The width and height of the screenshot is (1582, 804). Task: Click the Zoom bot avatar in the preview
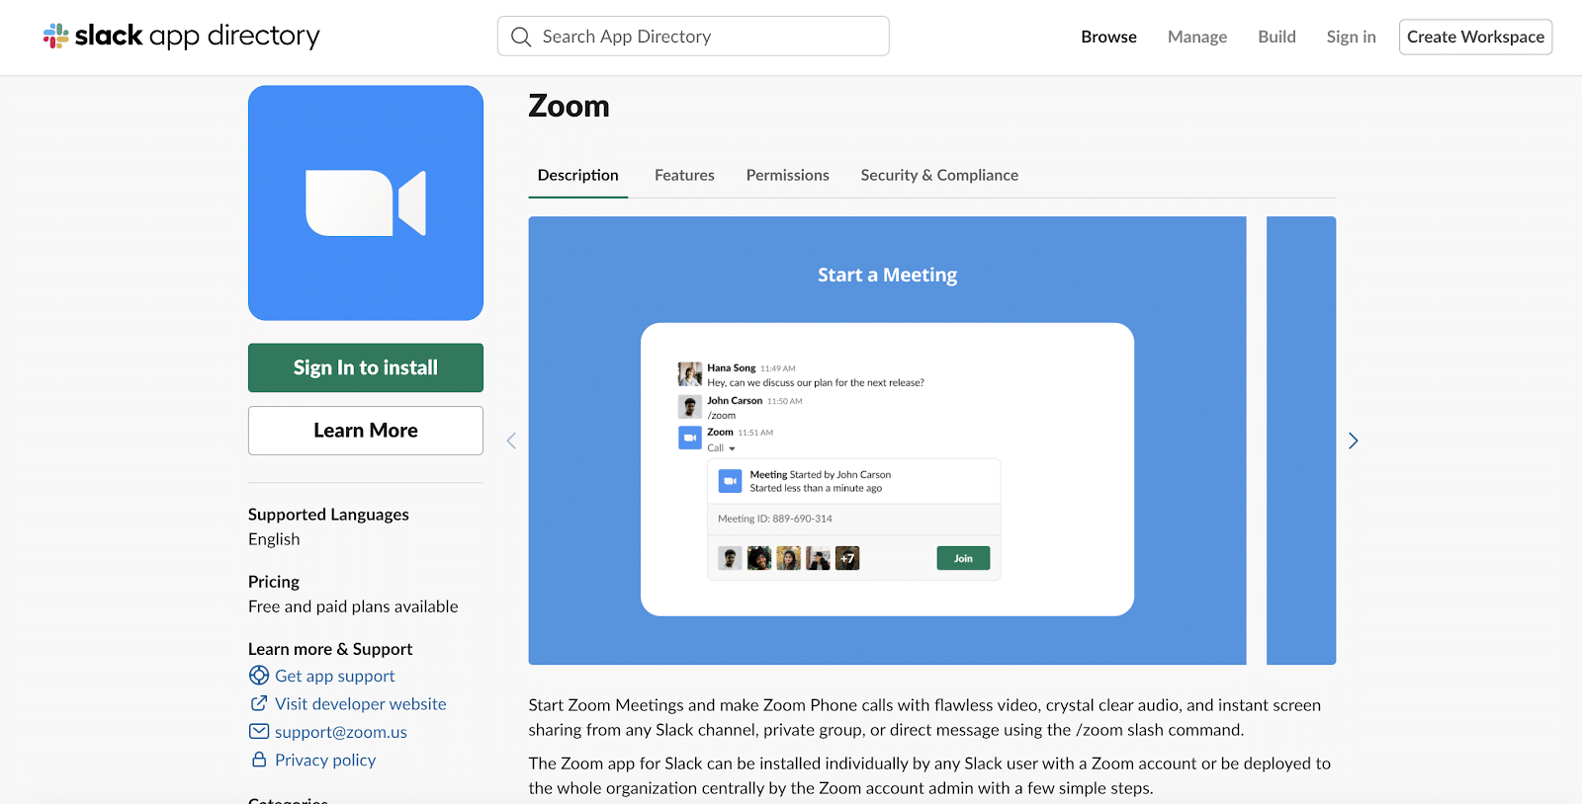pyautogui.click(x=690, y=438)
